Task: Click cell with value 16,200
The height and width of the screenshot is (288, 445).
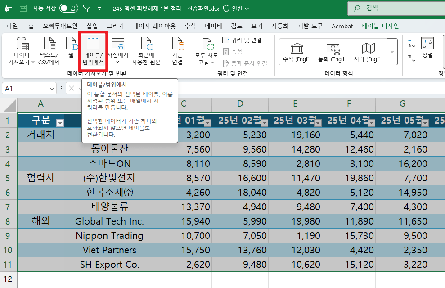Action: click(402, 163)
